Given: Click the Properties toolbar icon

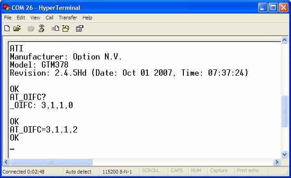Looking at the screenshot, I should click(80, 28).
